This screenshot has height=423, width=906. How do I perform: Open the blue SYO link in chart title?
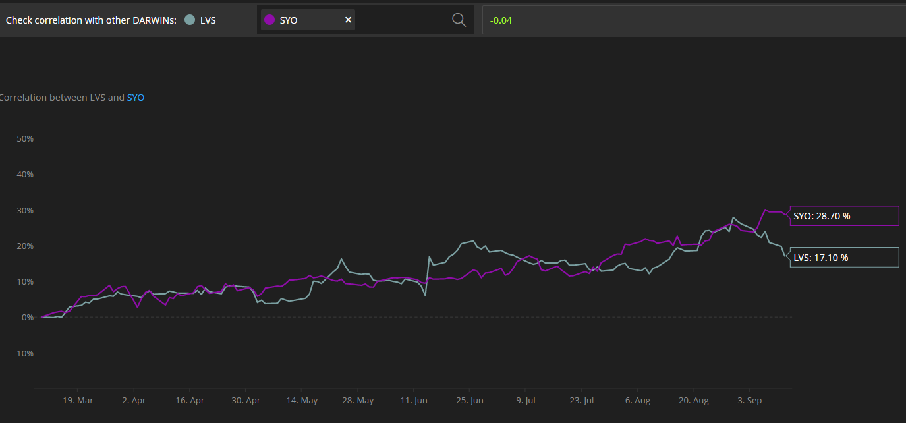136,98
